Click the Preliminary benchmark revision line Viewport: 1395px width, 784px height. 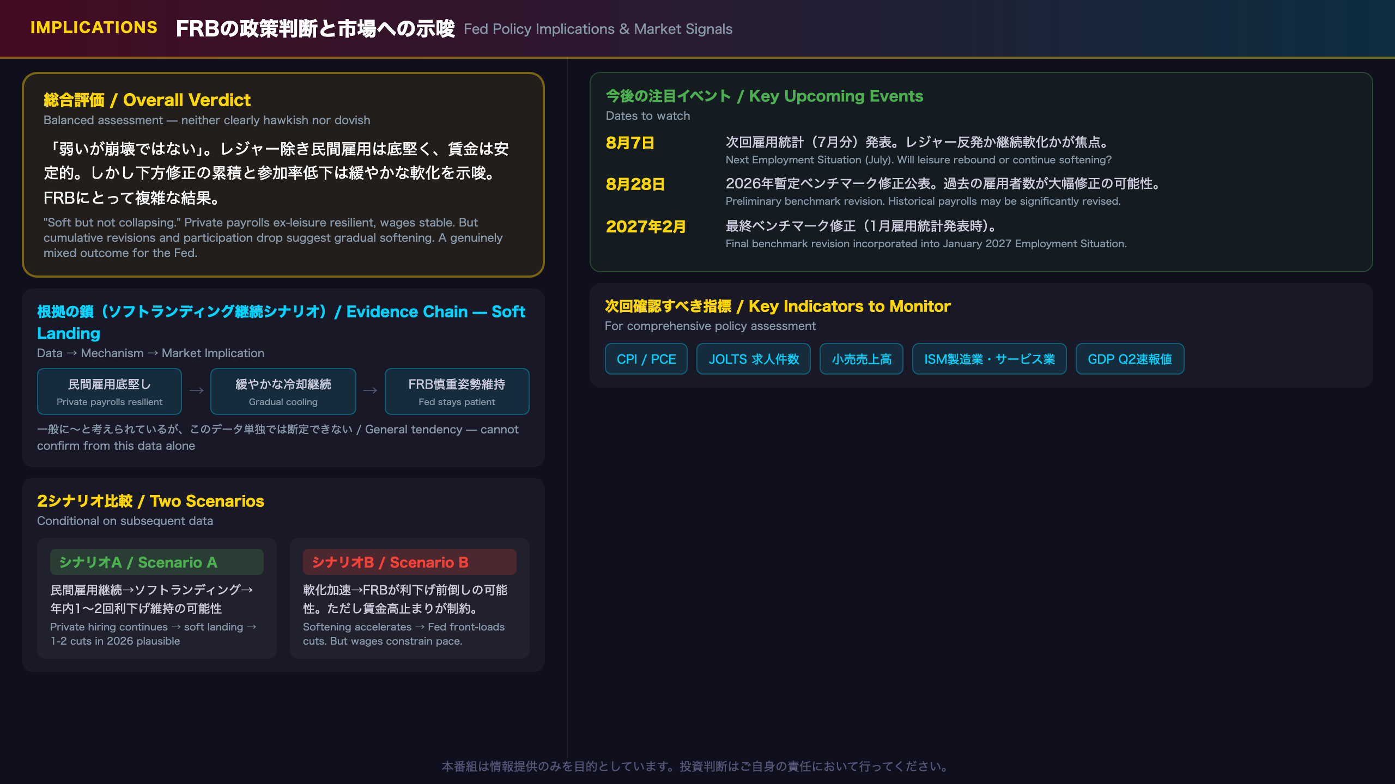coord(923,201)
